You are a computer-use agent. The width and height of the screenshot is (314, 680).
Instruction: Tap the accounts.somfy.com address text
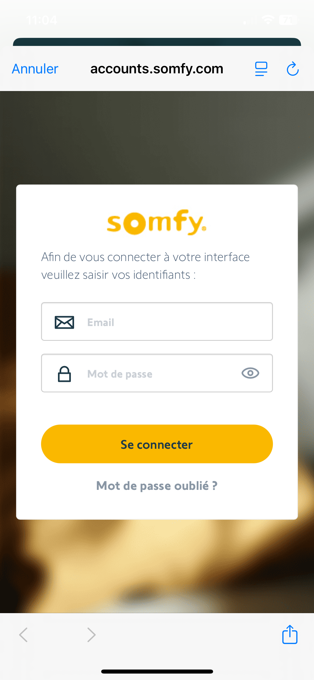(x=157, y=69)
